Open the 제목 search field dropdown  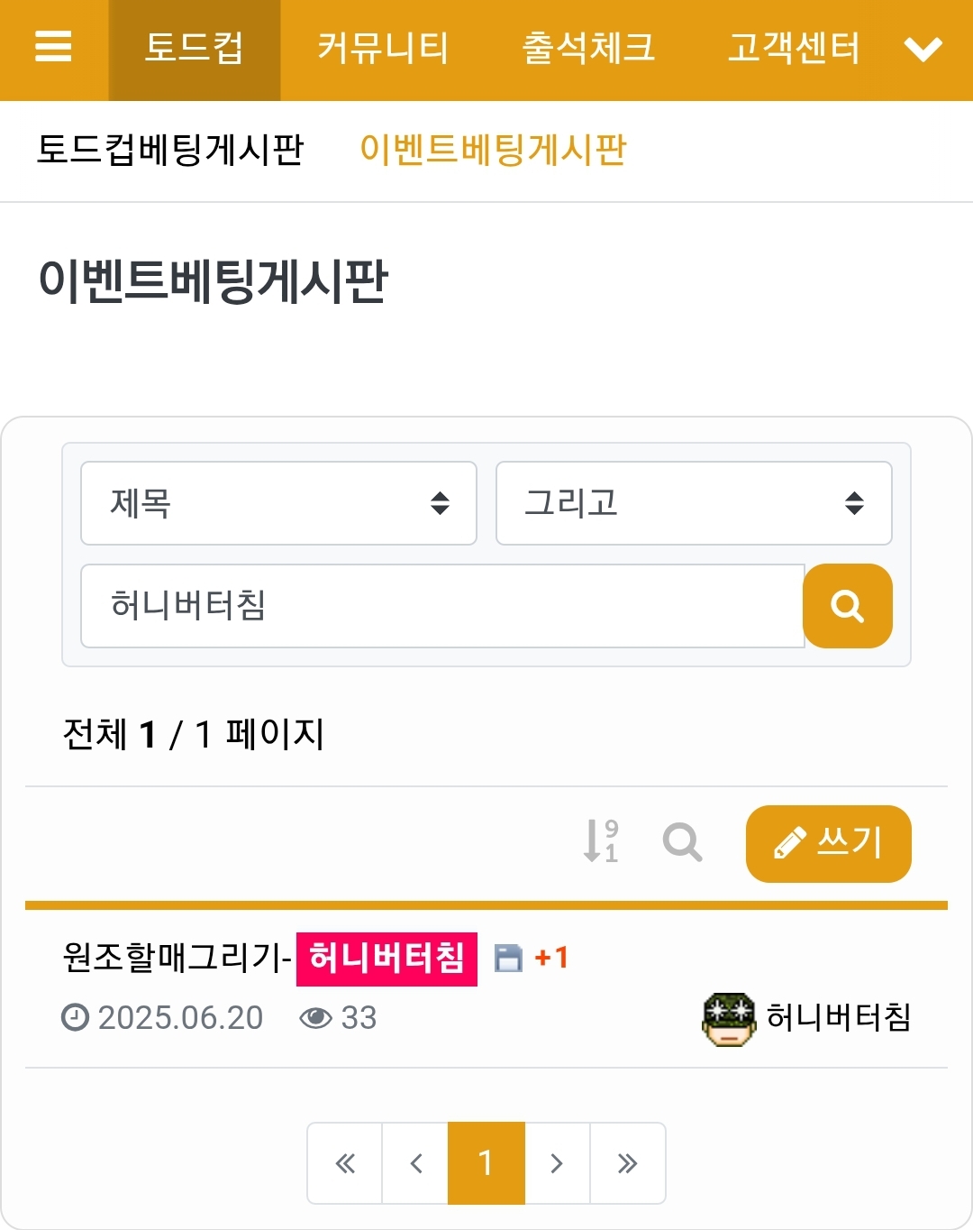(x=278, y=503)
